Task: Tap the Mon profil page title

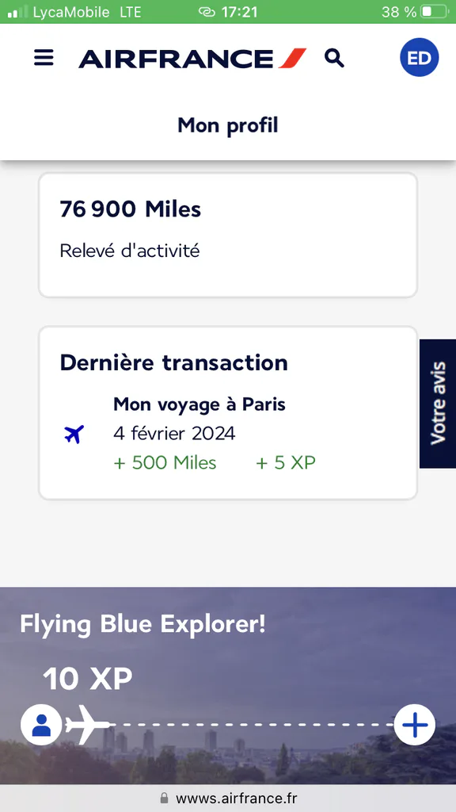Action: point(228,125)
